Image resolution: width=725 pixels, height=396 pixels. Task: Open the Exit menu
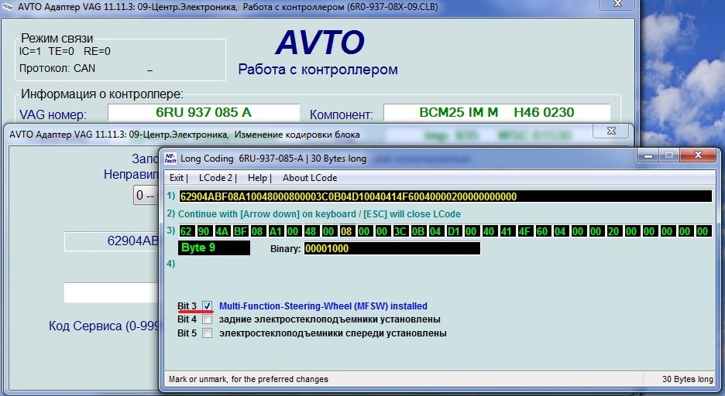(177, 178)
